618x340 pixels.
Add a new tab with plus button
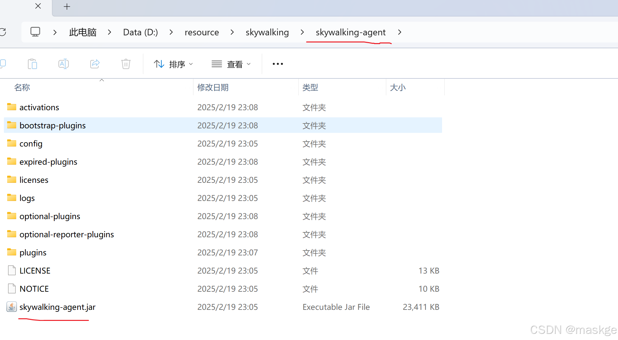tap(67, 6)
